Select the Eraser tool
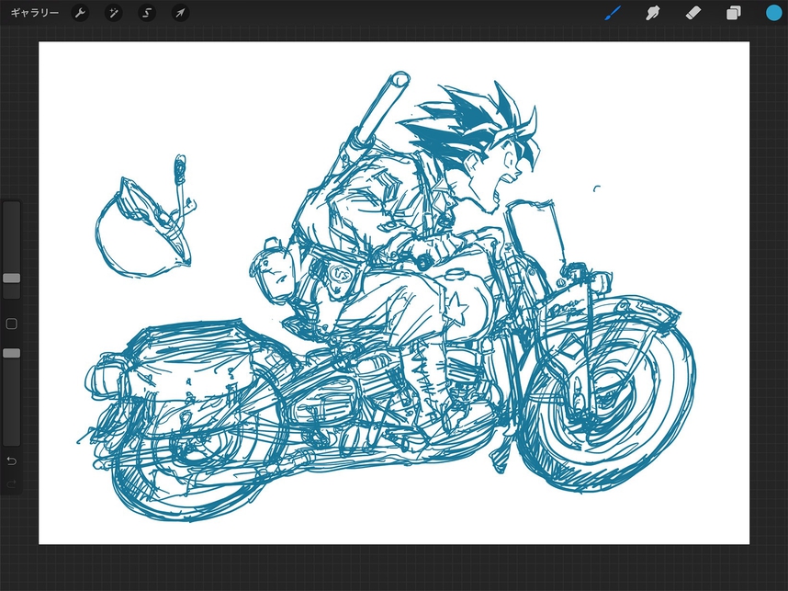Image resolution: width=788 pixels, height=591 pixels. point(693,13)
